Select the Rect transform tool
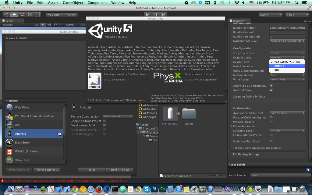312x195 pixels. (x=37, y=15)
